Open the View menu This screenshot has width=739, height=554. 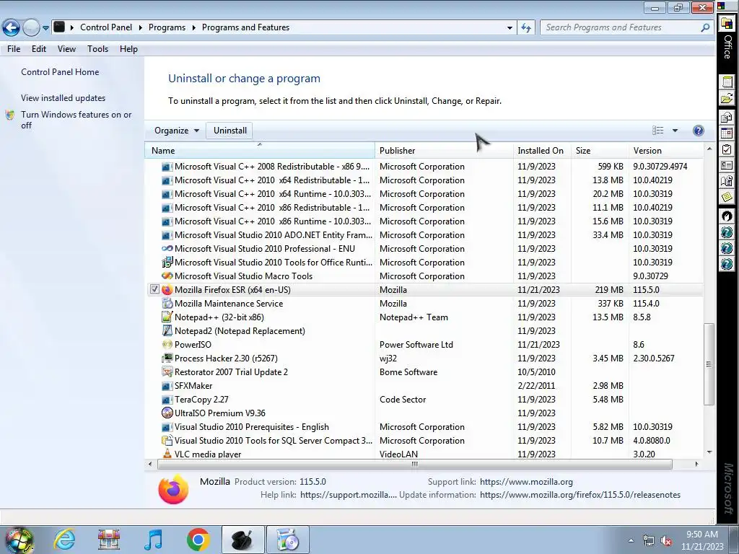[x=66, y=49]
